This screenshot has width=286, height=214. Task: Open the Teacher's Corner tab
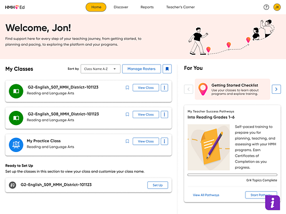pyautogui.click(x=180, y=7)
